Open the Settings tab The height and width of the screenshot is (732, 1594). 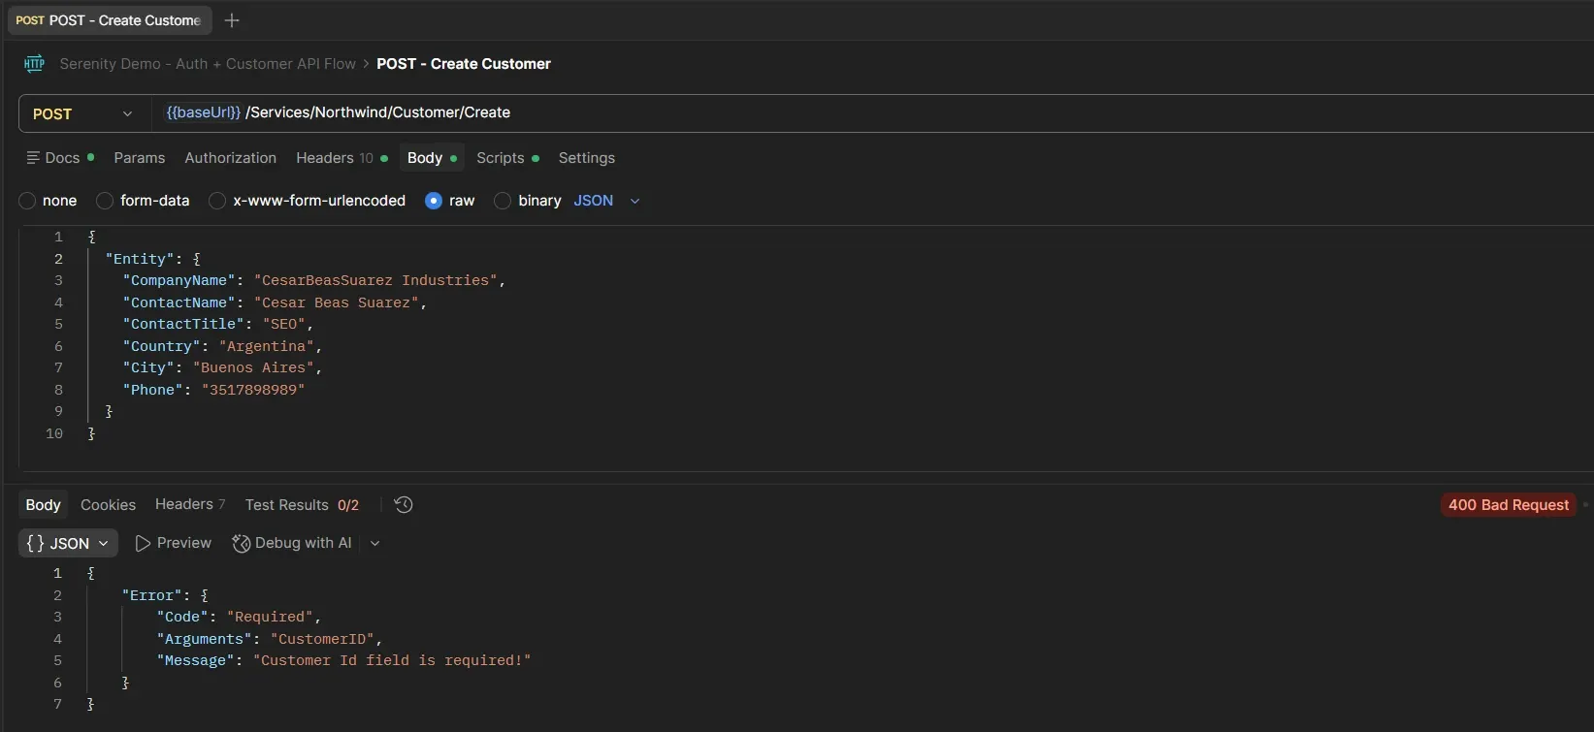587,158
